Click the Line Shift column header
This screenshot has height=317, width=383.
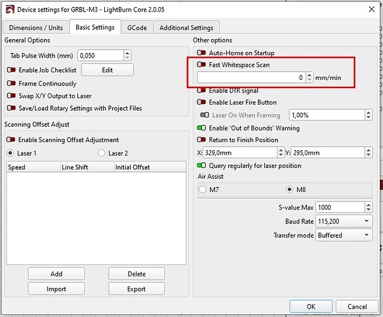tap(87, 167)
